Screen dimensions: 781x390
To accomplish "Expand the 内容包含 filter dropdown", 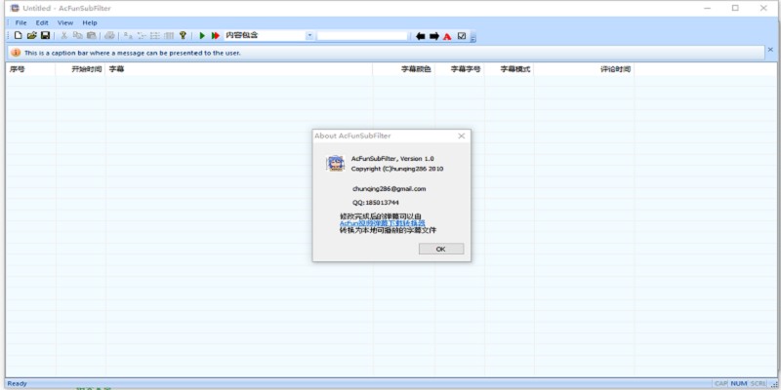I will click(x=309, y=35).
